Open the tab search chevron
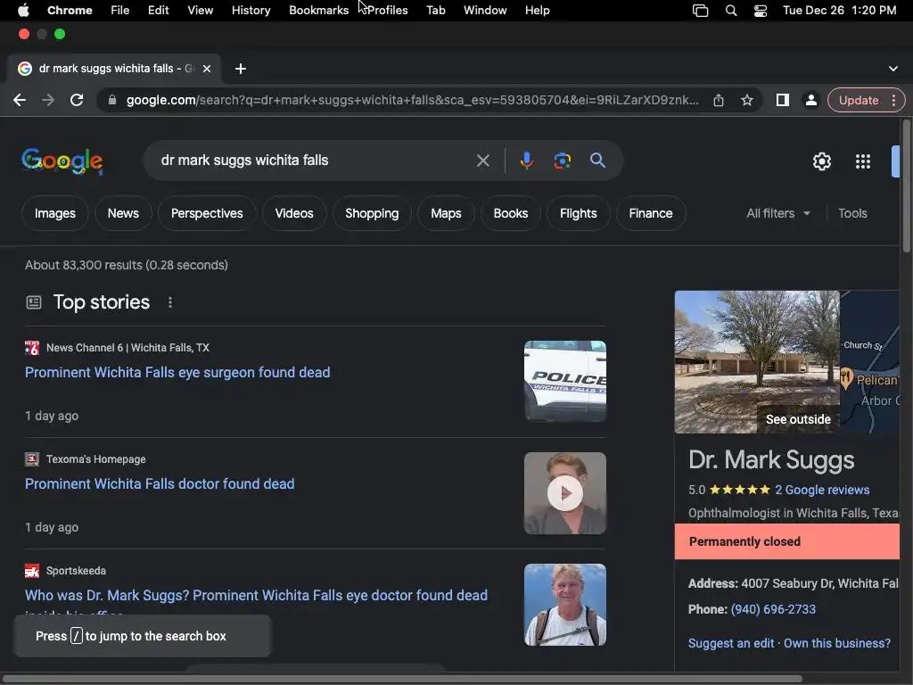 coord(893,69)
